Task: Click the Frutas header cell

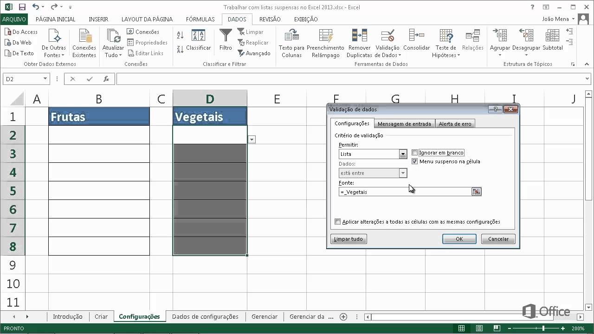Action: pos(99,116)
